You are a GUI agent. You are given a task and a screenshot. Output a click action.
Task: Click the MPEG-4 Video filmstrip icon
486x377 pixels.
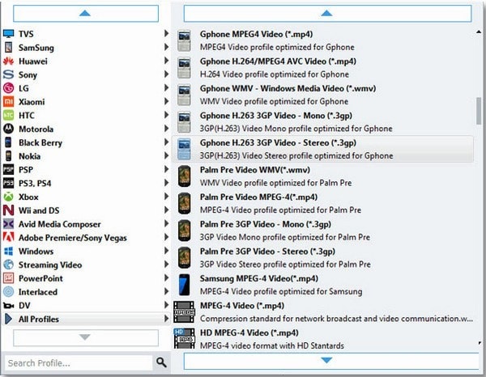[184, 311]
